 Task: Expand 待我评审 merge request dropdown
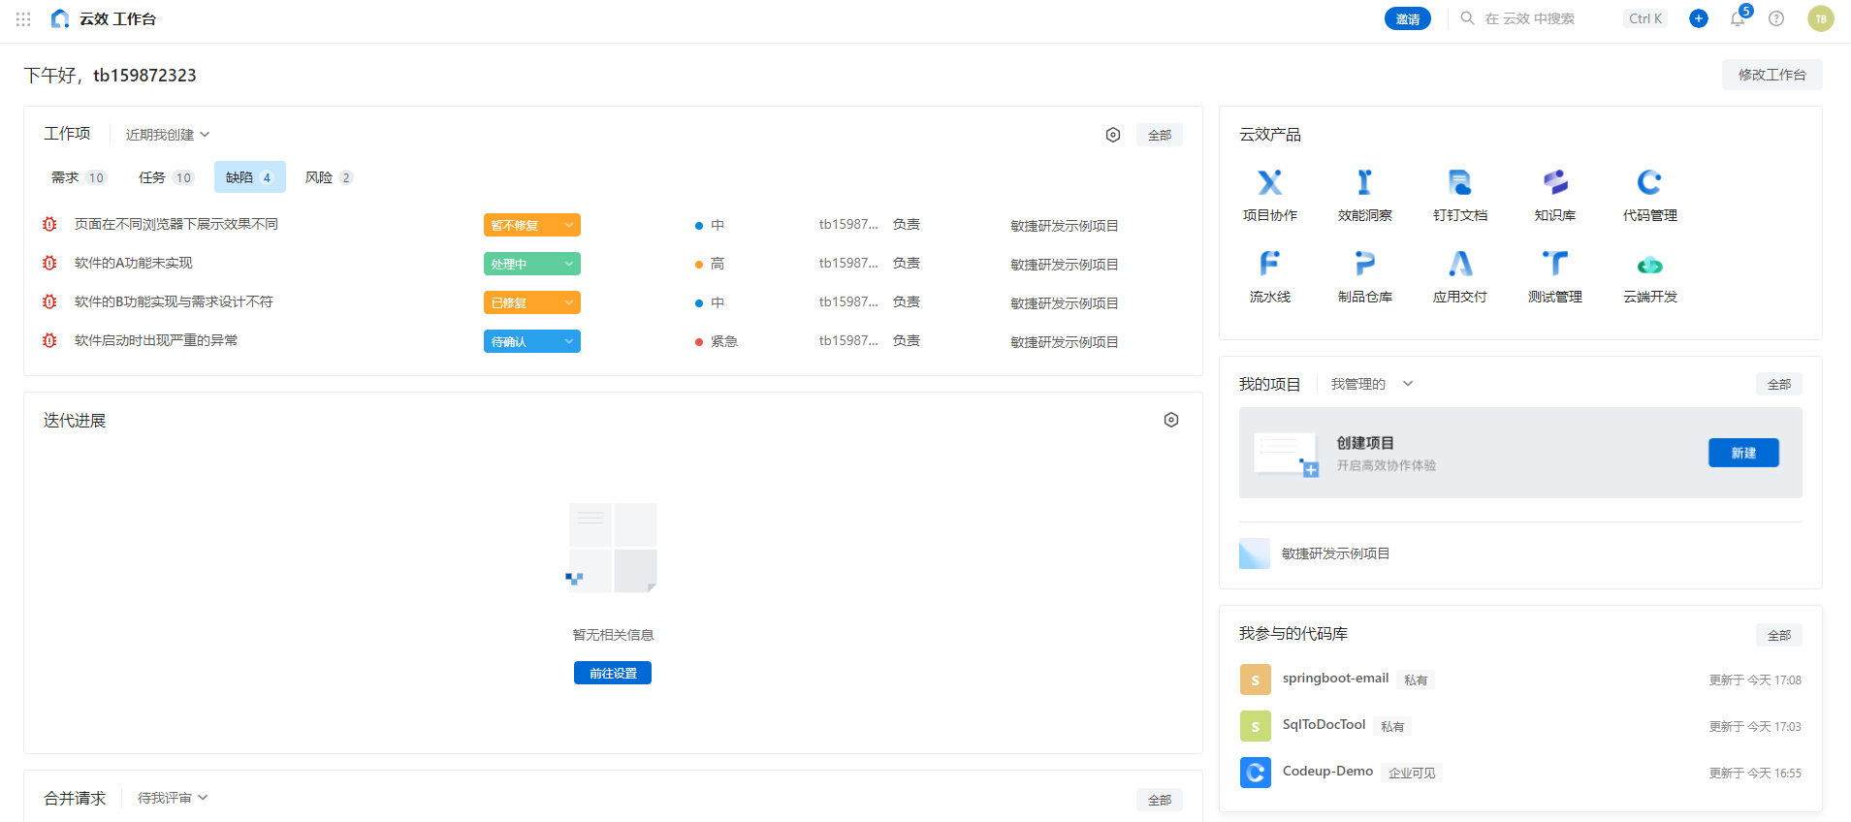pos(172,798)
